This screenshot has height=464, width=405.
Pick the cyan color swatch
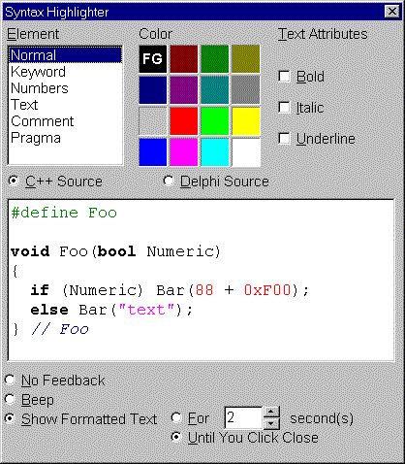click(x=215, y=152)
